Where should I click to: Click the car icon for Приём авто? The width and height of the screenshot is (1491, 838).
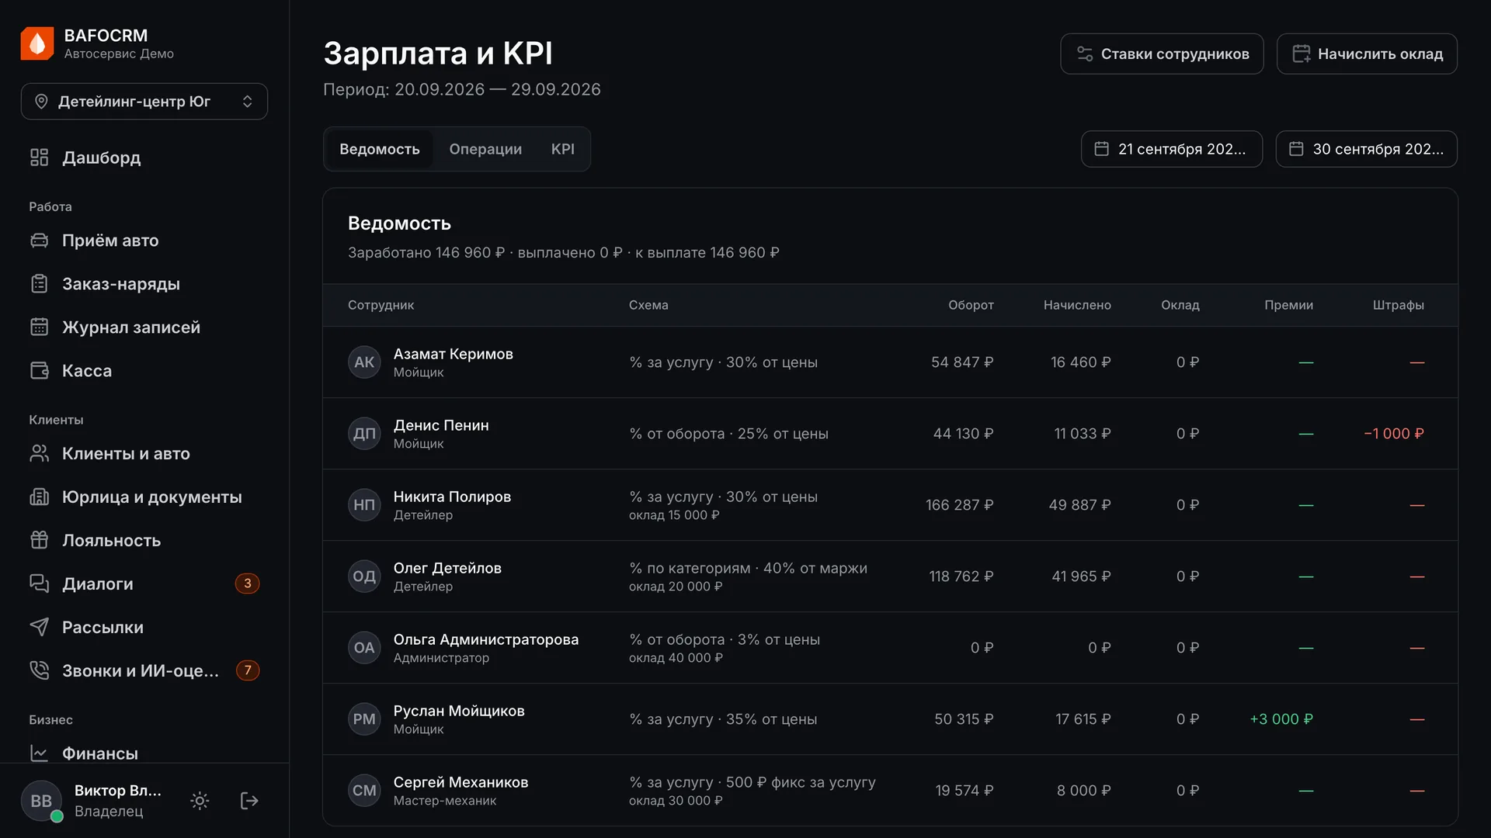pyautogui.click(x=39, y=241)
